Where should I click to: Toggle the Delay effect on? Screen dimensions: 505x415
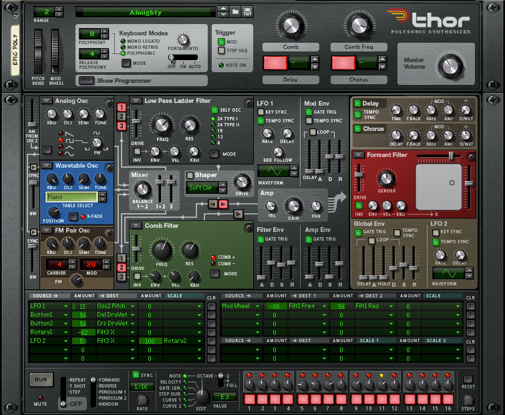[357, 104]
